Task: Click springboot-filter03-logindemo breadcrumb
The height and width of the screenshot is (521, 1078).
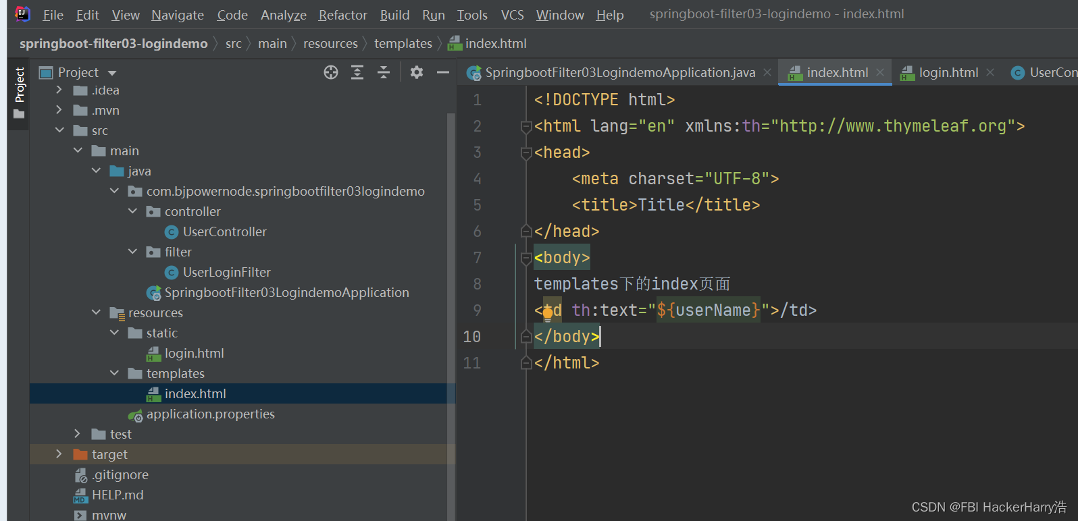Action: 113,43
